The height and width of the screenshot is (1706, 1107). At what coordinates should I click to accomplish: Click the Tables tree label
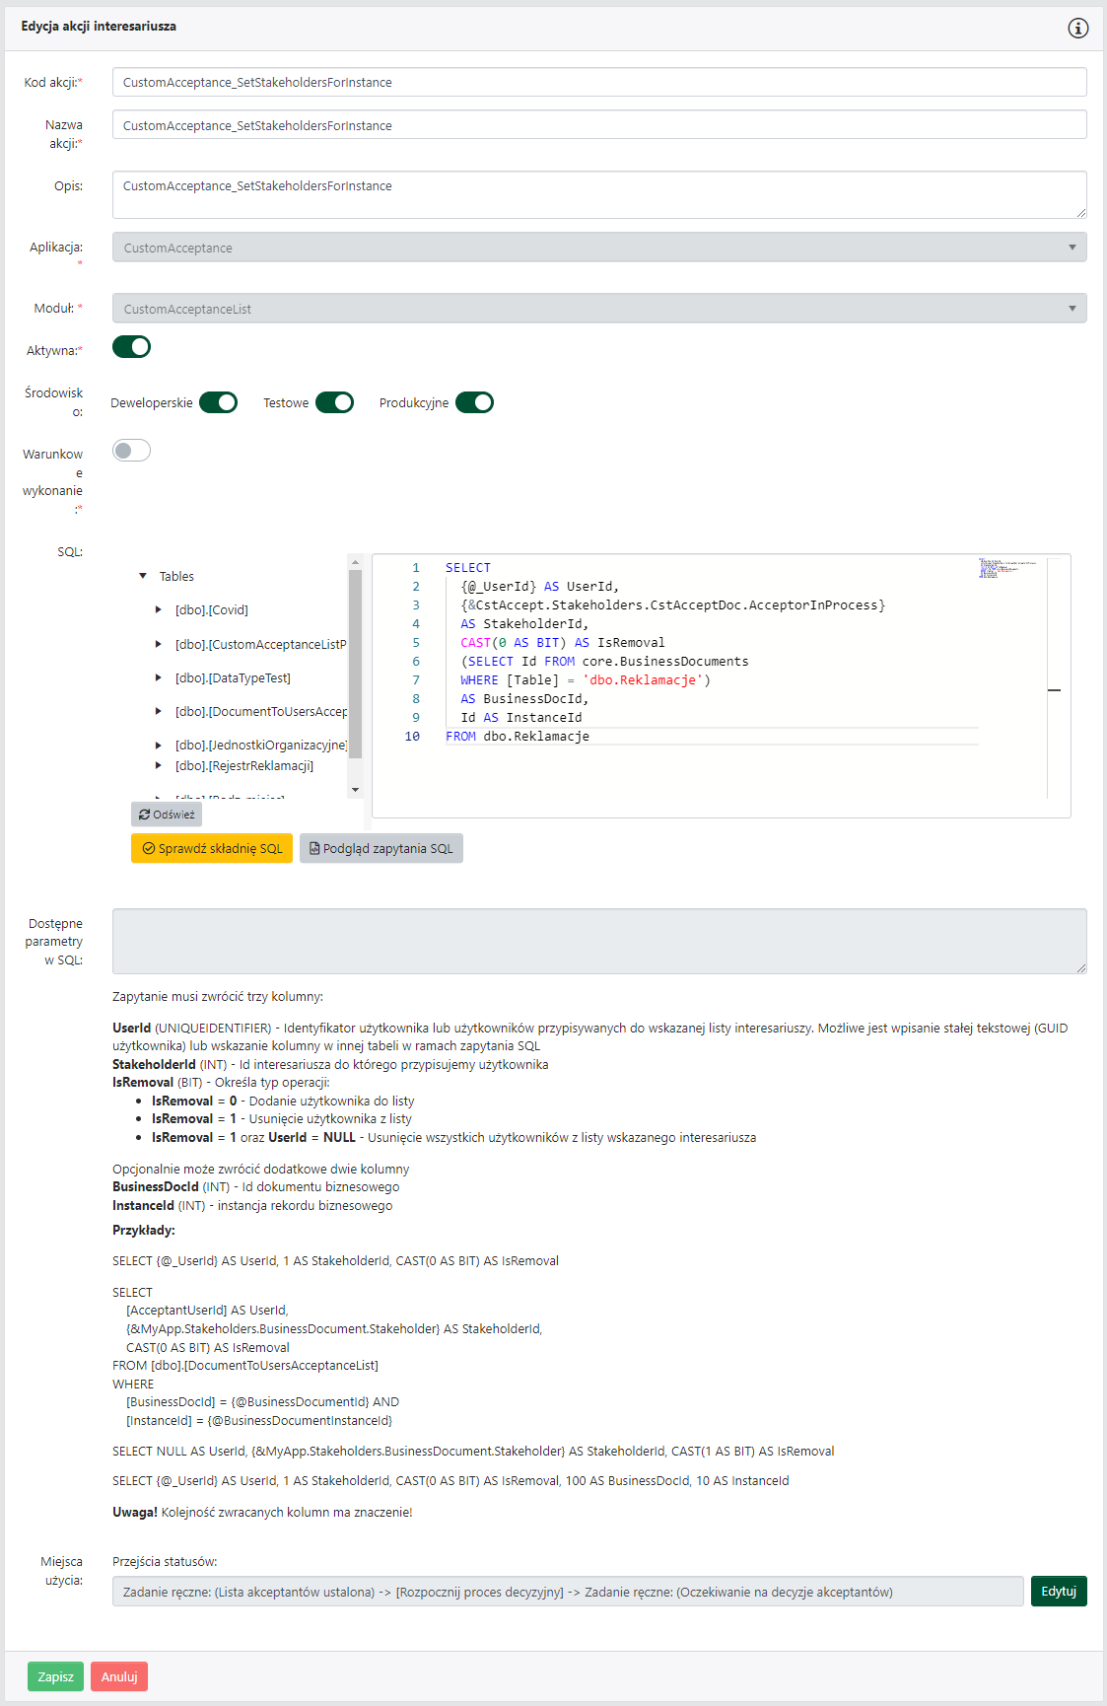(176, 576)
